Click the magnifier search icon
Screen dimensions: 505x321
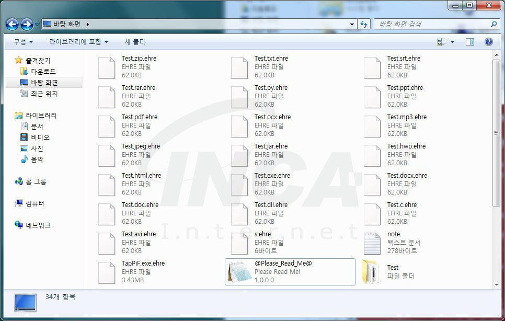click(x=493, y=24)
